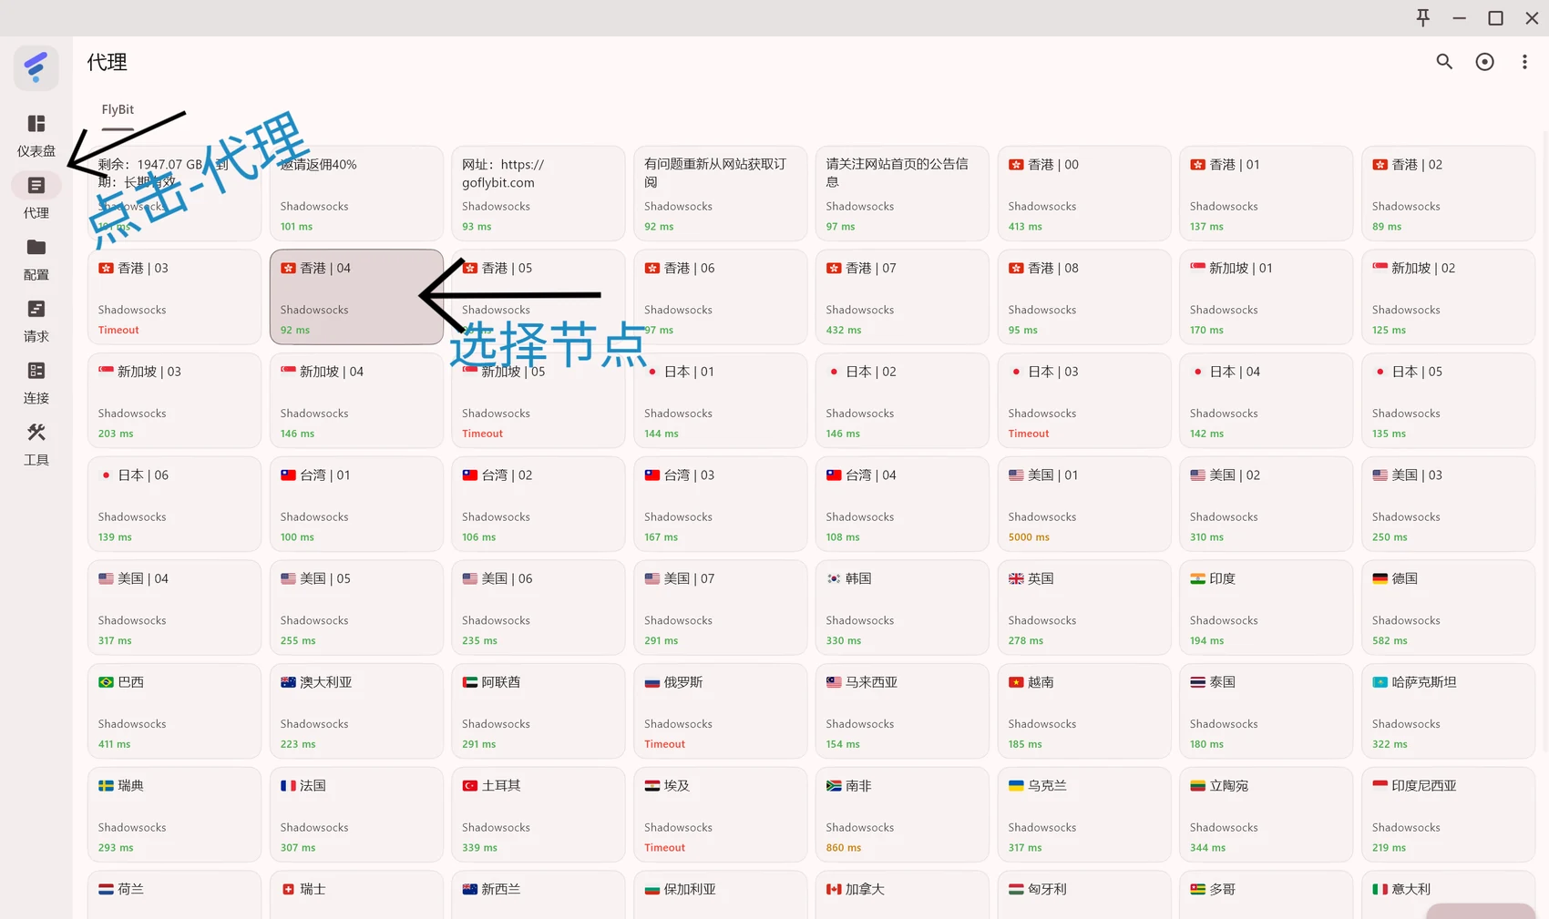Select the 香港 | 04 proxy node

(356, 297)
